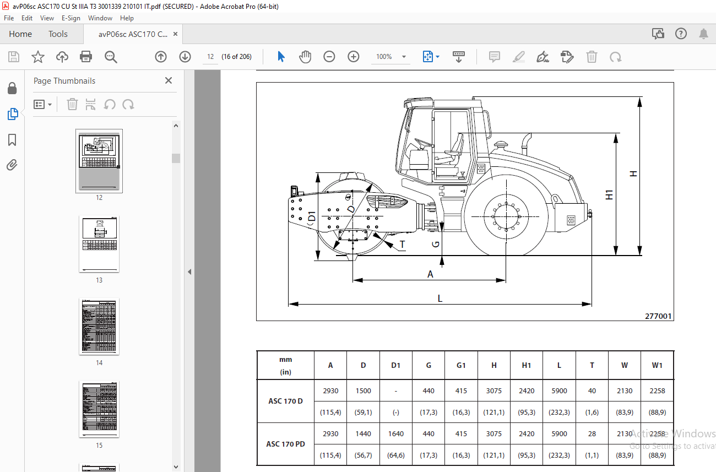Switch to the Tools tab
Viewport: 716px width, 472px height.
58,34
